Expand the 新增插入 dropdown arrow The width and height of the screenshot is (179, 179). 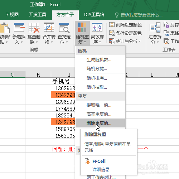(x=21, y=42)
